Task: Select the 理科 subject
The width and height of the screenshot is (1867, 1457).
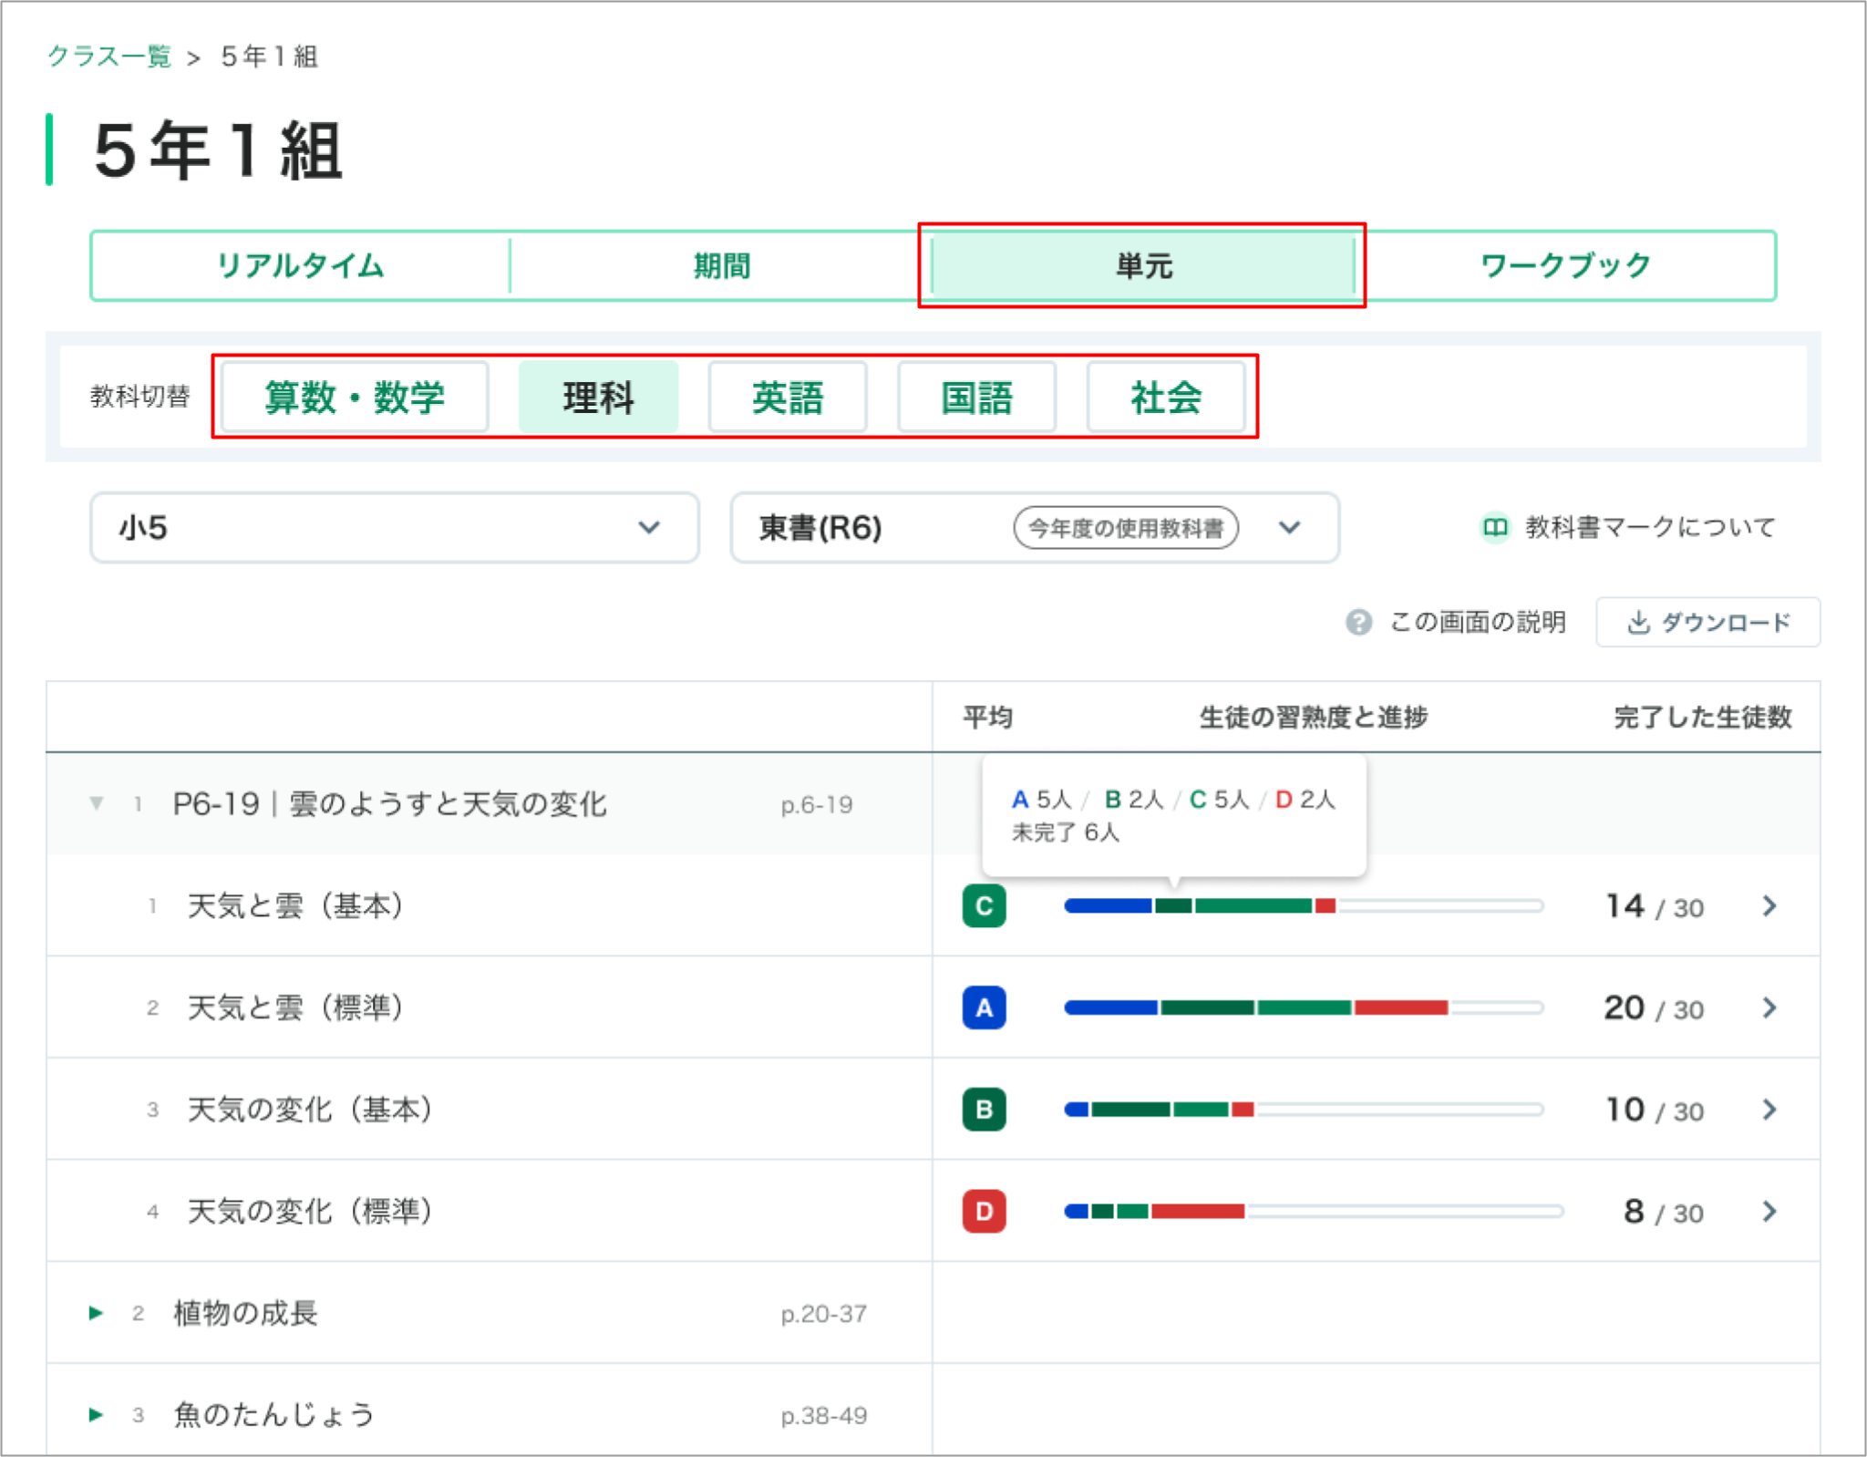Action: pyautogui.click(x=598, y=397)
